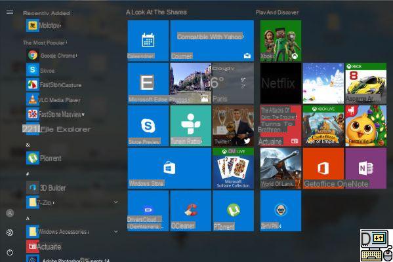Open the FarmVille tile

click(366, 126)
